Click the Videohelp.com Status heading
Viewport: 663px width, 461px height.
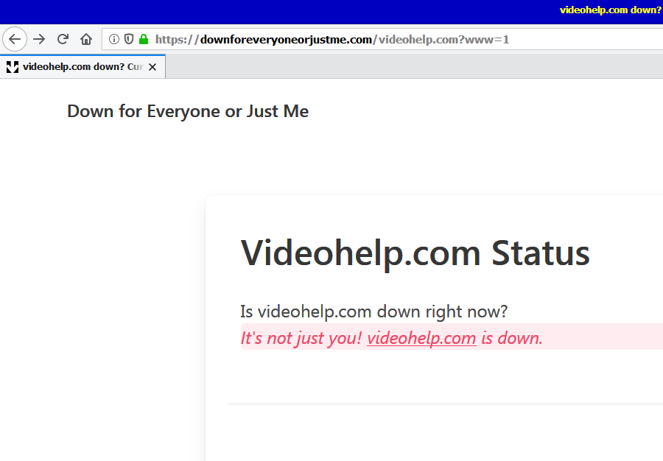click(415, 253)
